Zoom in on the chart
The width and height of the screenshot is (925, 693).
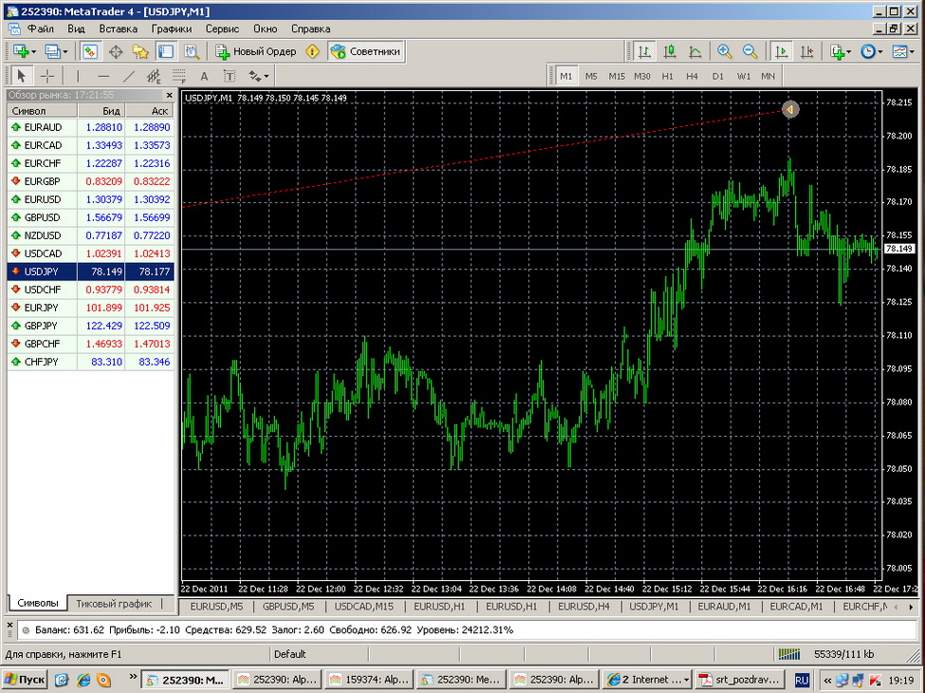(725, 51)
